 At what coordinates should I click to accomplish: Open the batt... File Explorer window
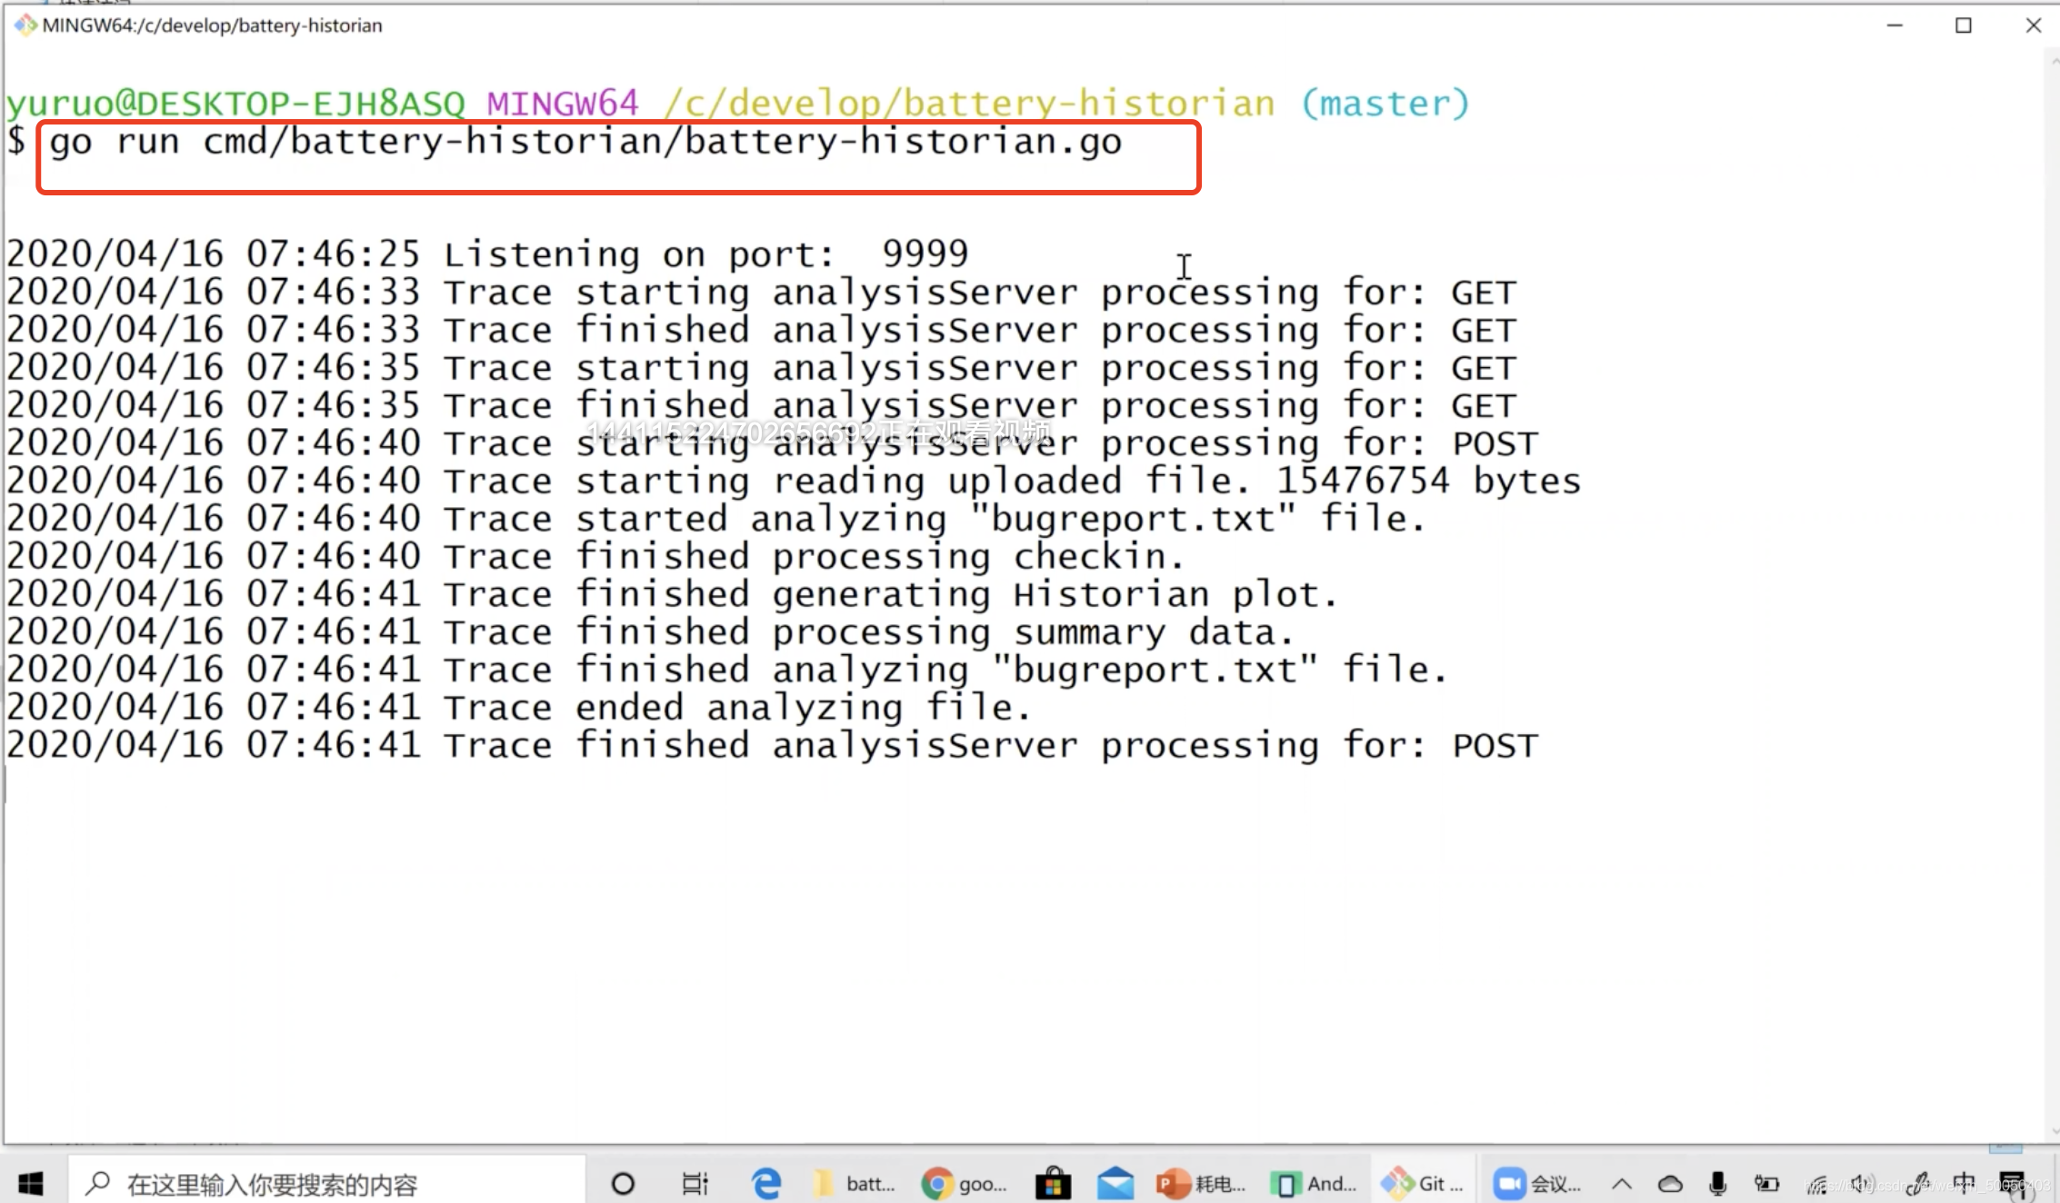tap(855, 1183)
